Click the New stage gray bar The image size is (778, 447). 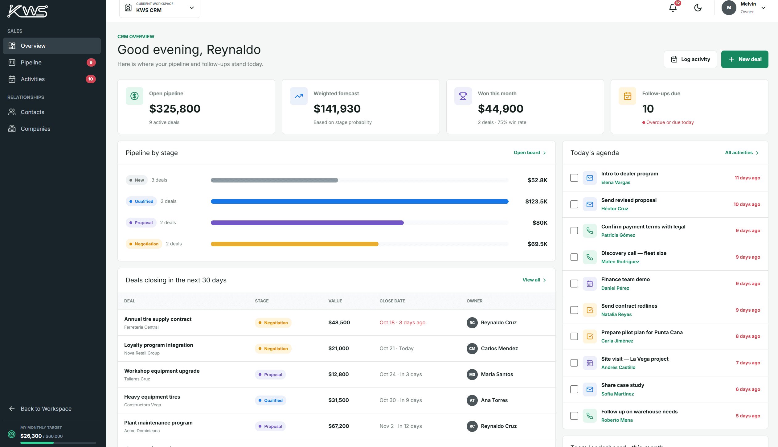274,180
